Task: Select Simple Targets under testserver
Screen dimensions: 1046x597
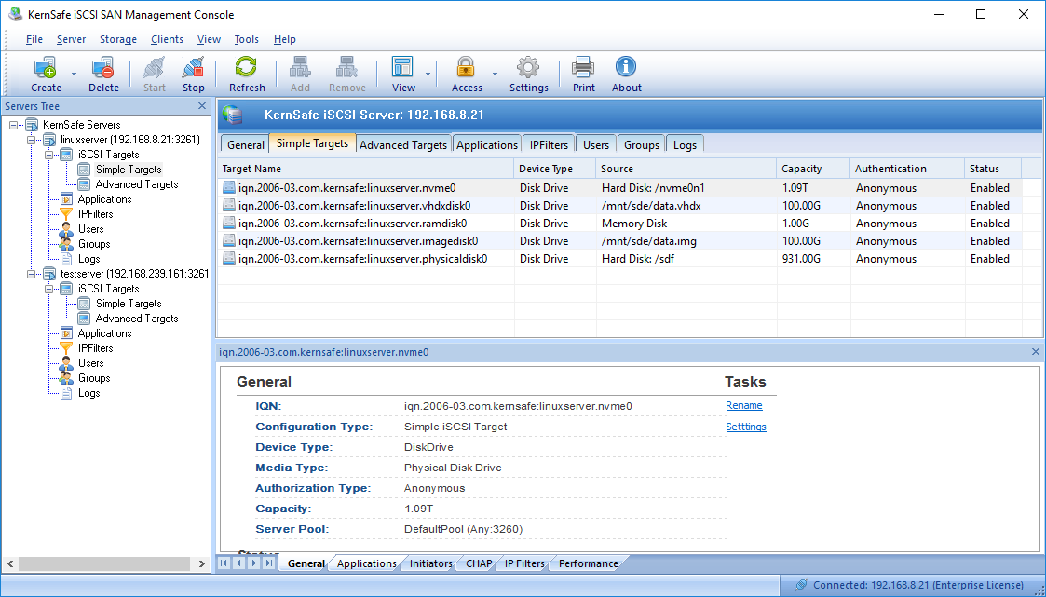Action: [129, 304]
